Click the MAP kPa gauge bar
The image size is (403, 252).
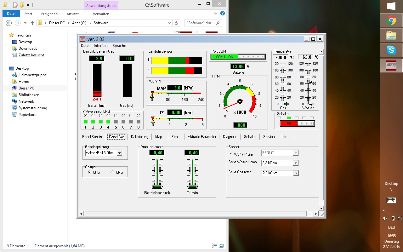(177, 94)
